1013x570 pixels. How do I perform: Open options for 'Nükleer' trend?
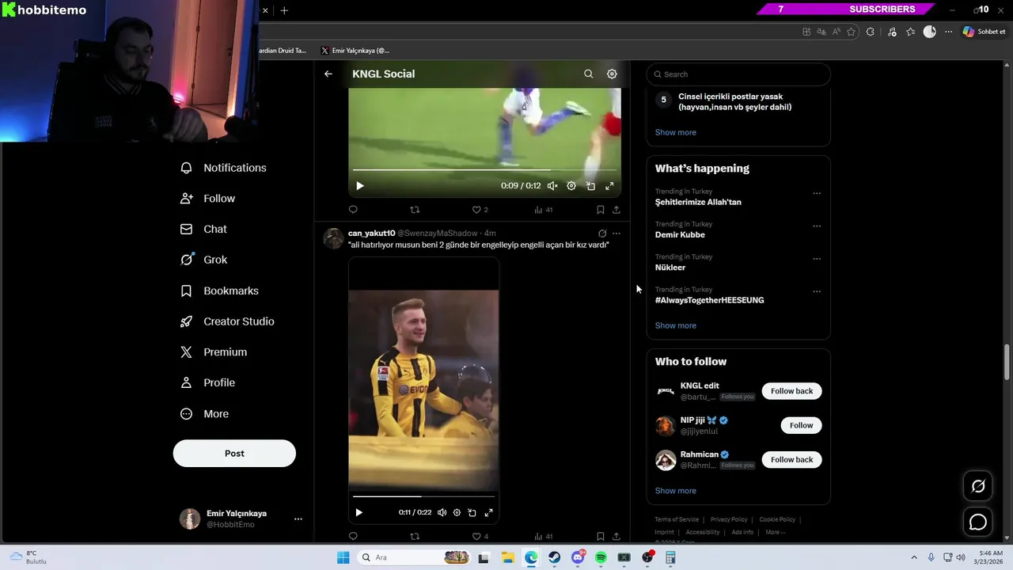click(x=817, y=258)
